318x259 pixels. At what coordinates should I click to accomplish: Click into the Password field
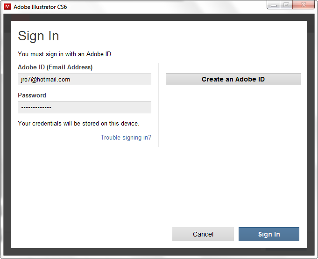click(x=85, y=107)
